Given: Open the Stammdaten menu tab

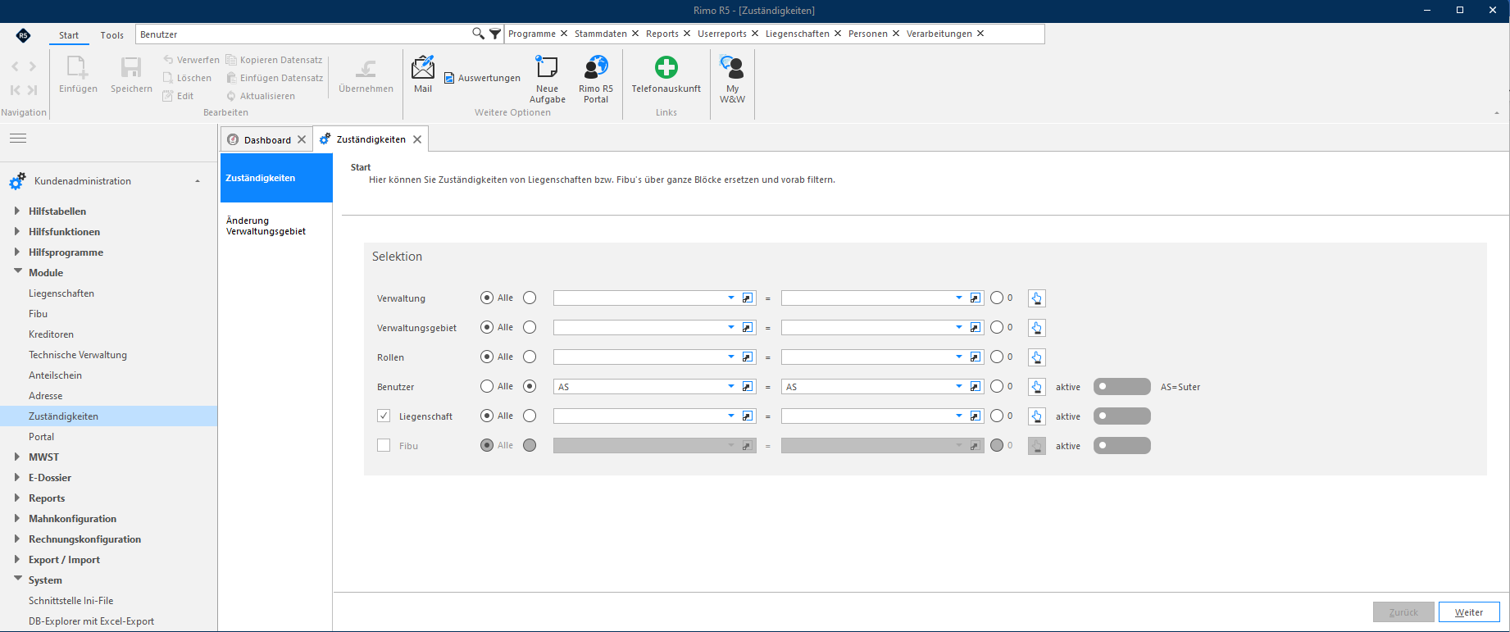Looking at the screenshot, I should click(600, 34).
